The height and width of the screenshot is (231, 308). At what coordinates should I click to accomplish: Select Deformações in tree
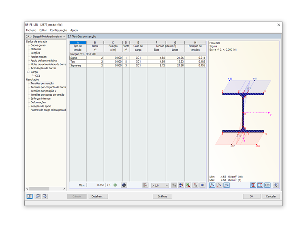click(38, 103)
